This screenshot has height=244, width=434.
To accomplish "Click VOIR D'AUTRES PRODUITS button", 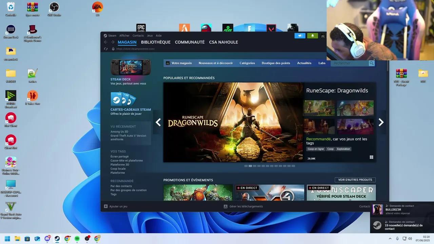I will [x=355, y=180].
